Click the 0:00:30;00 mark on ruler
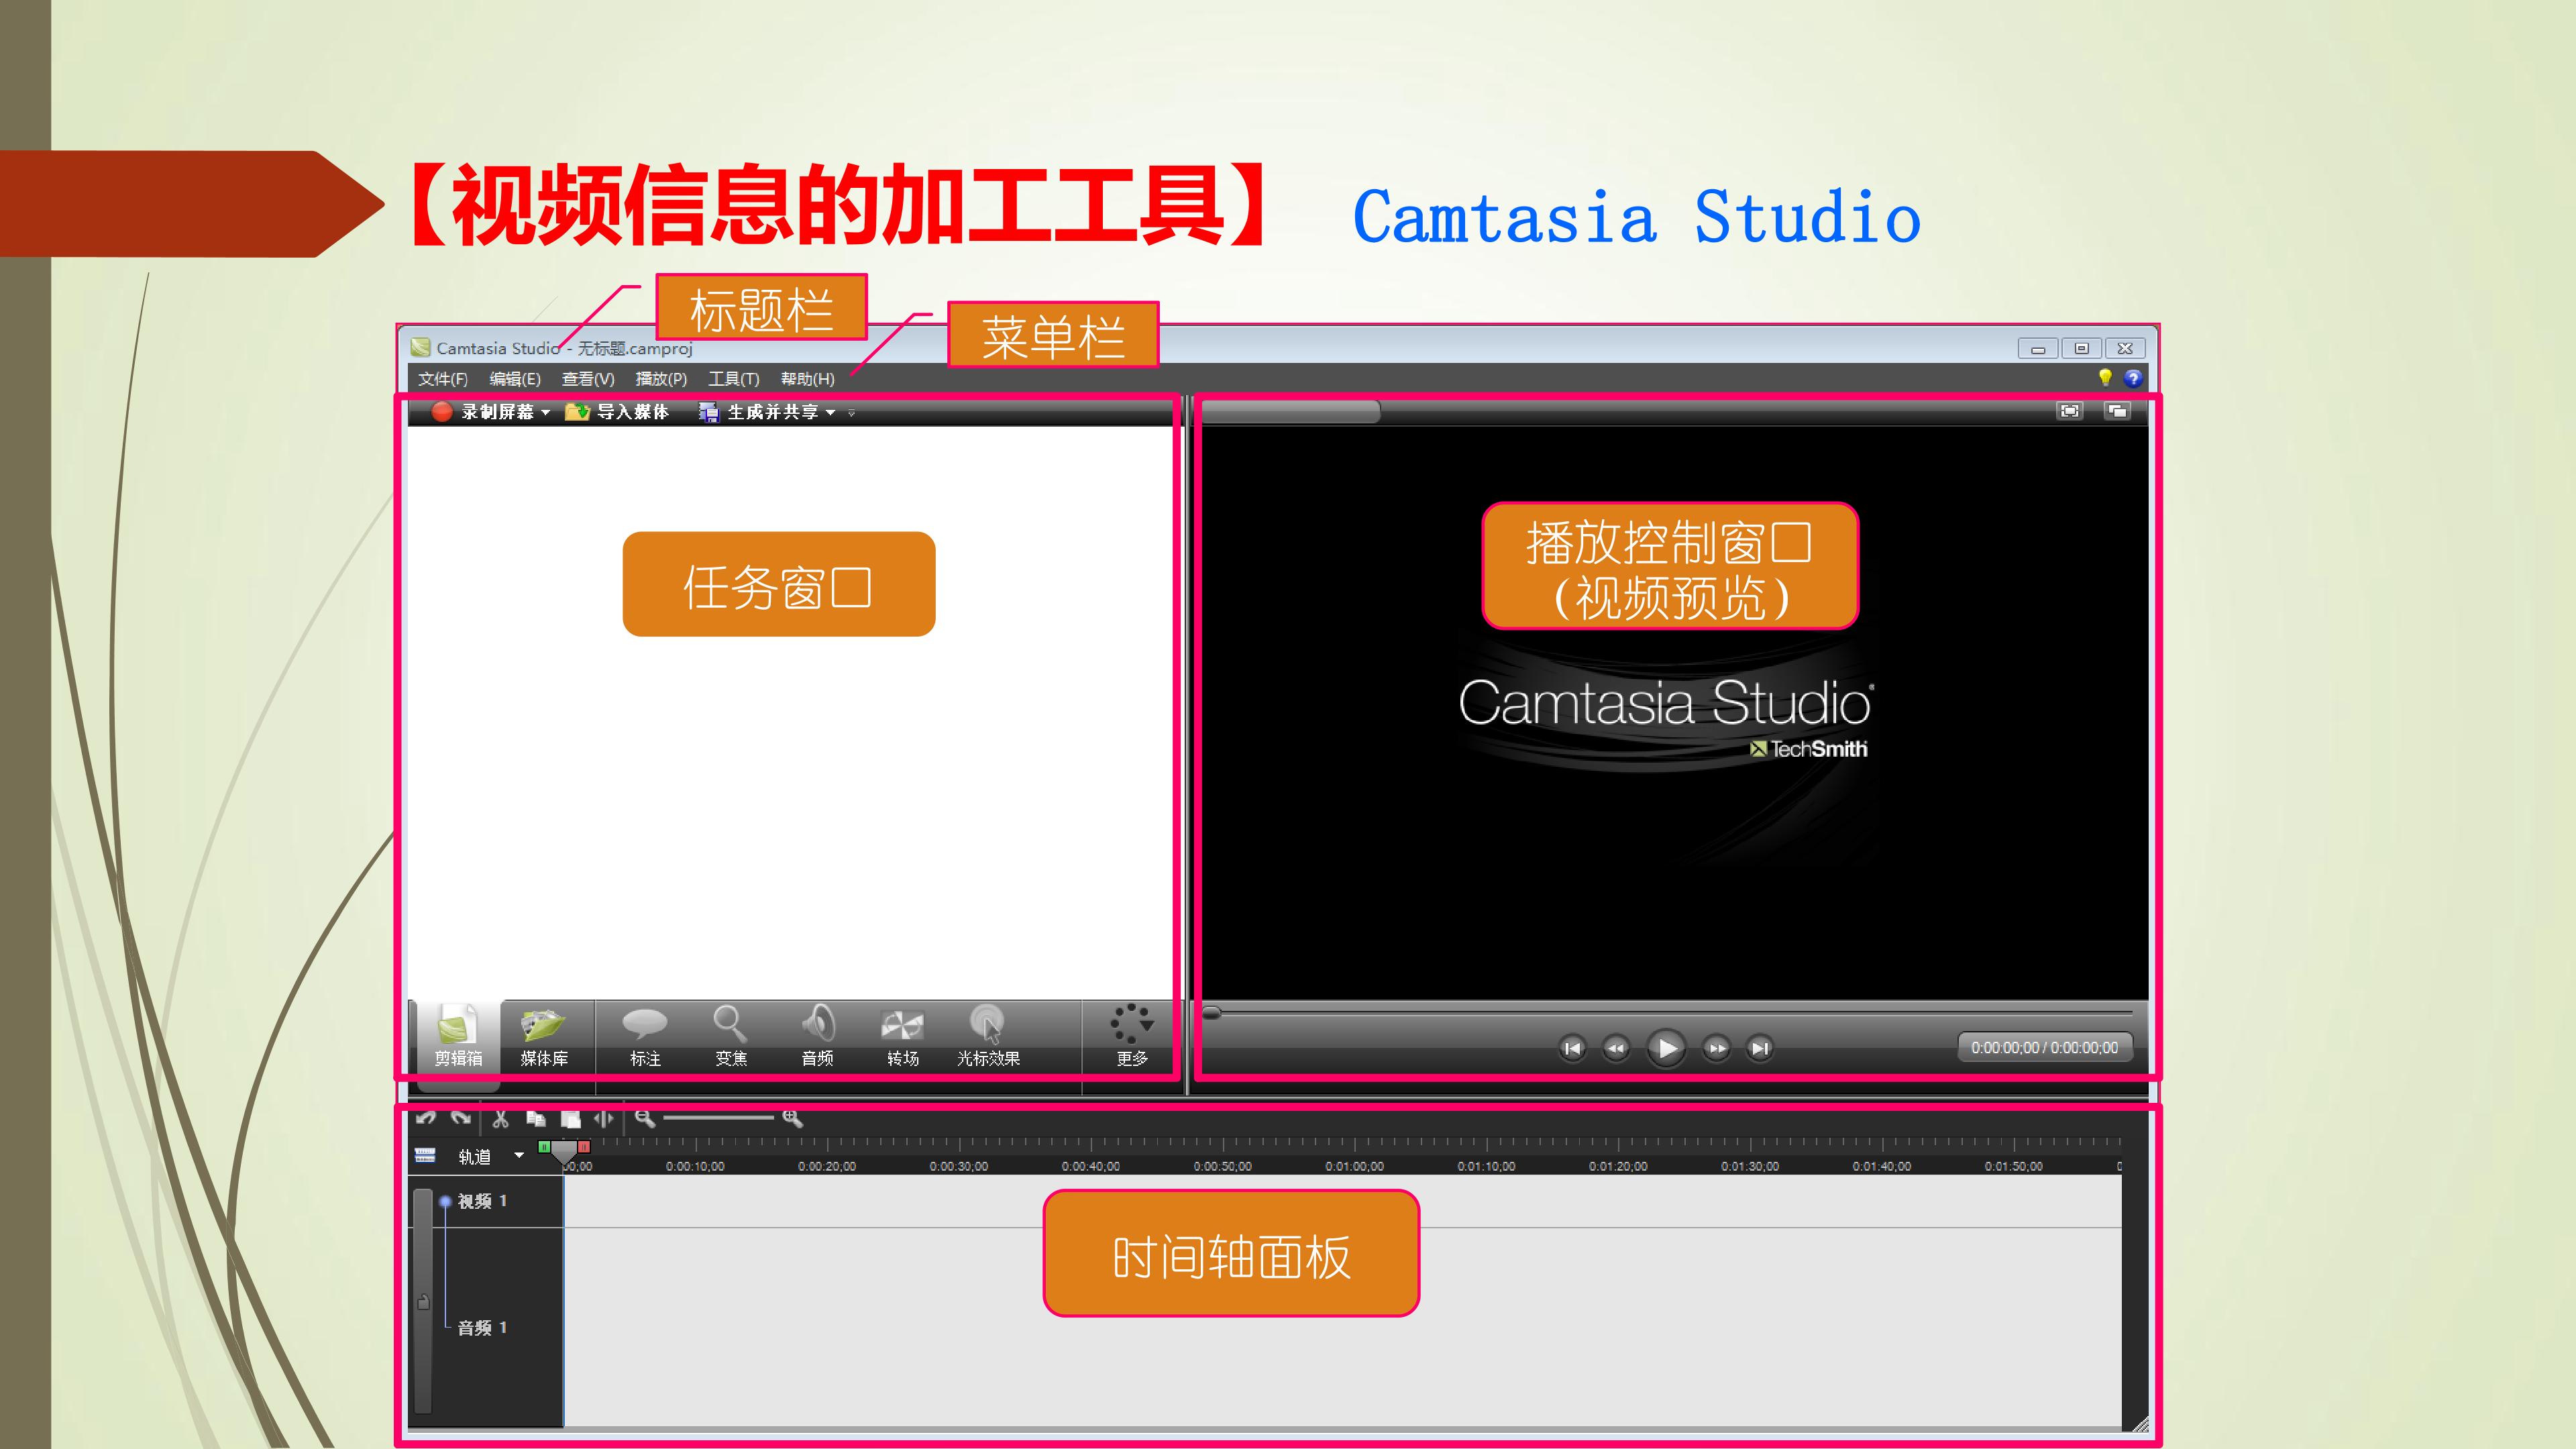Image resolution: width=2576 pixels, height=1449 pixels. pos(958,1166)
